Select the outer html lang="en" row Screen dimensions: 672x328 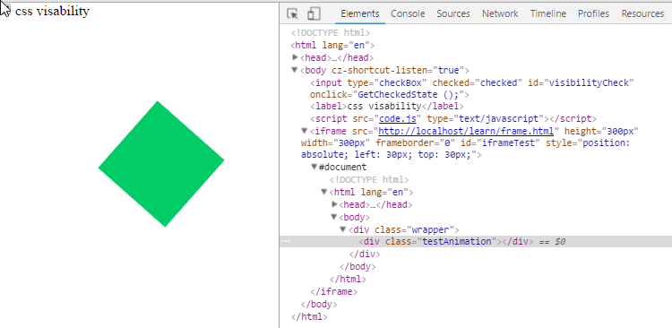332,45
